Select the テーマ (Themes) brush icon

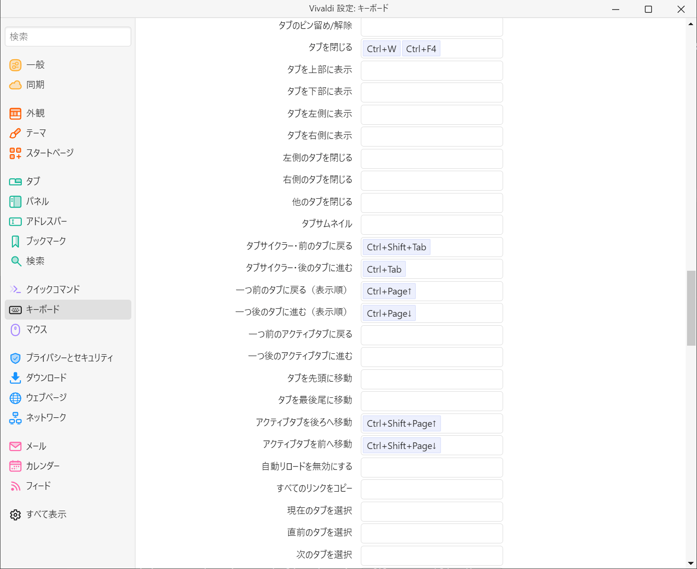pos(15,133)
